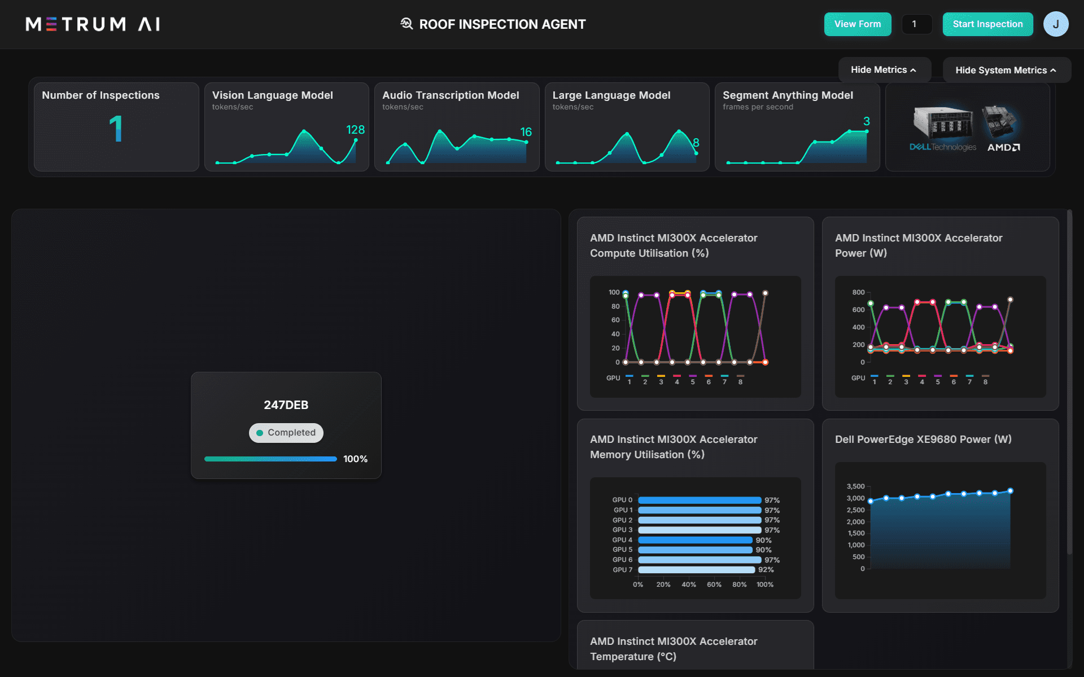Toggle GPU 1 legend in Compute Utilisation chart

click(x=629, y=379)
